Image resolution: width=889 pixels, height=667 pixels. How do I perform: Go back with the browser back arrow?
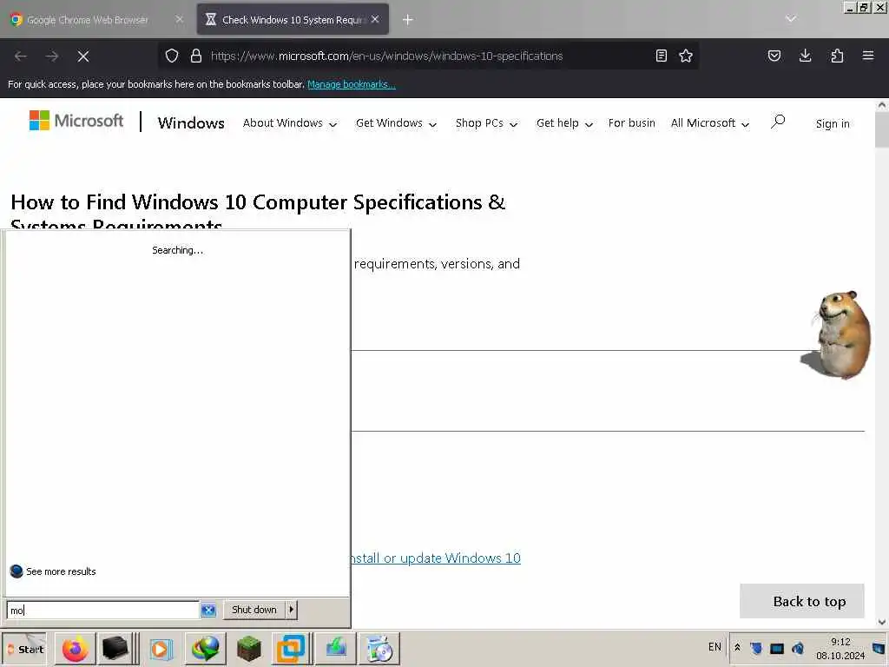pos(21,56)
